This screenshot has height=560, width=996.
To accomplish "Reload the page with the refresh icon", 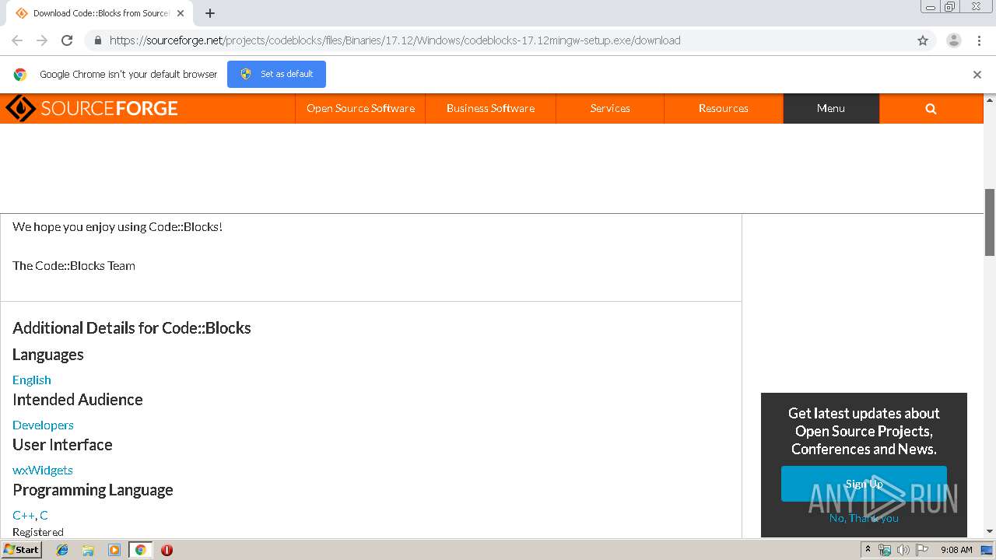I will [67, 40].
